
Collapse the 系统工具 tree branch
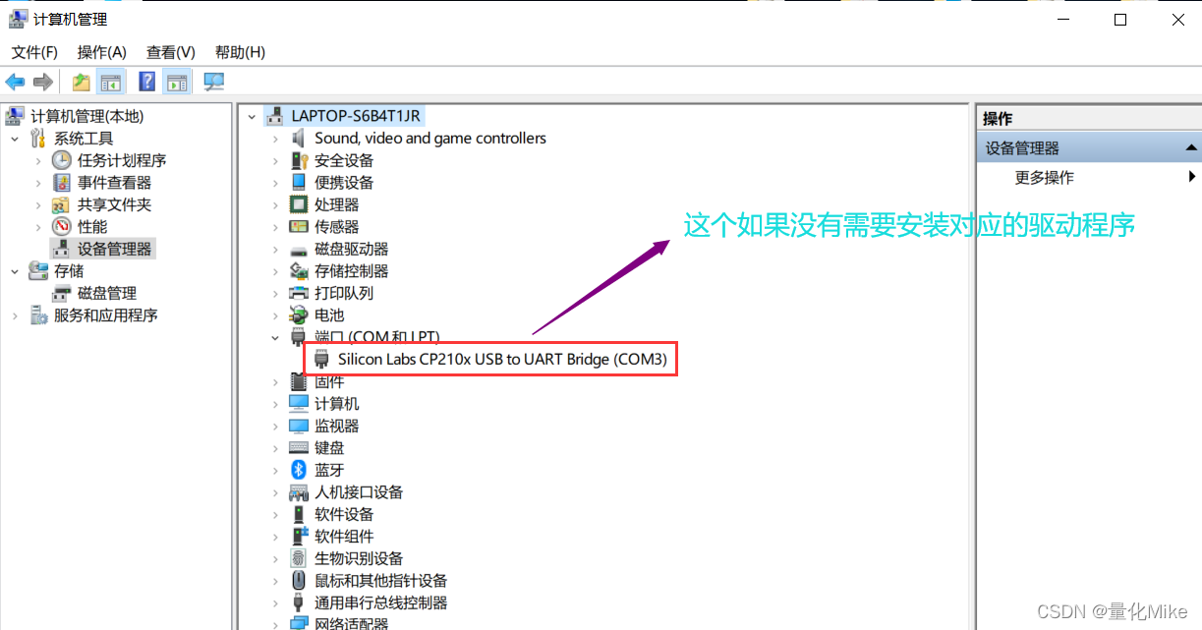(x=14, y=138)
